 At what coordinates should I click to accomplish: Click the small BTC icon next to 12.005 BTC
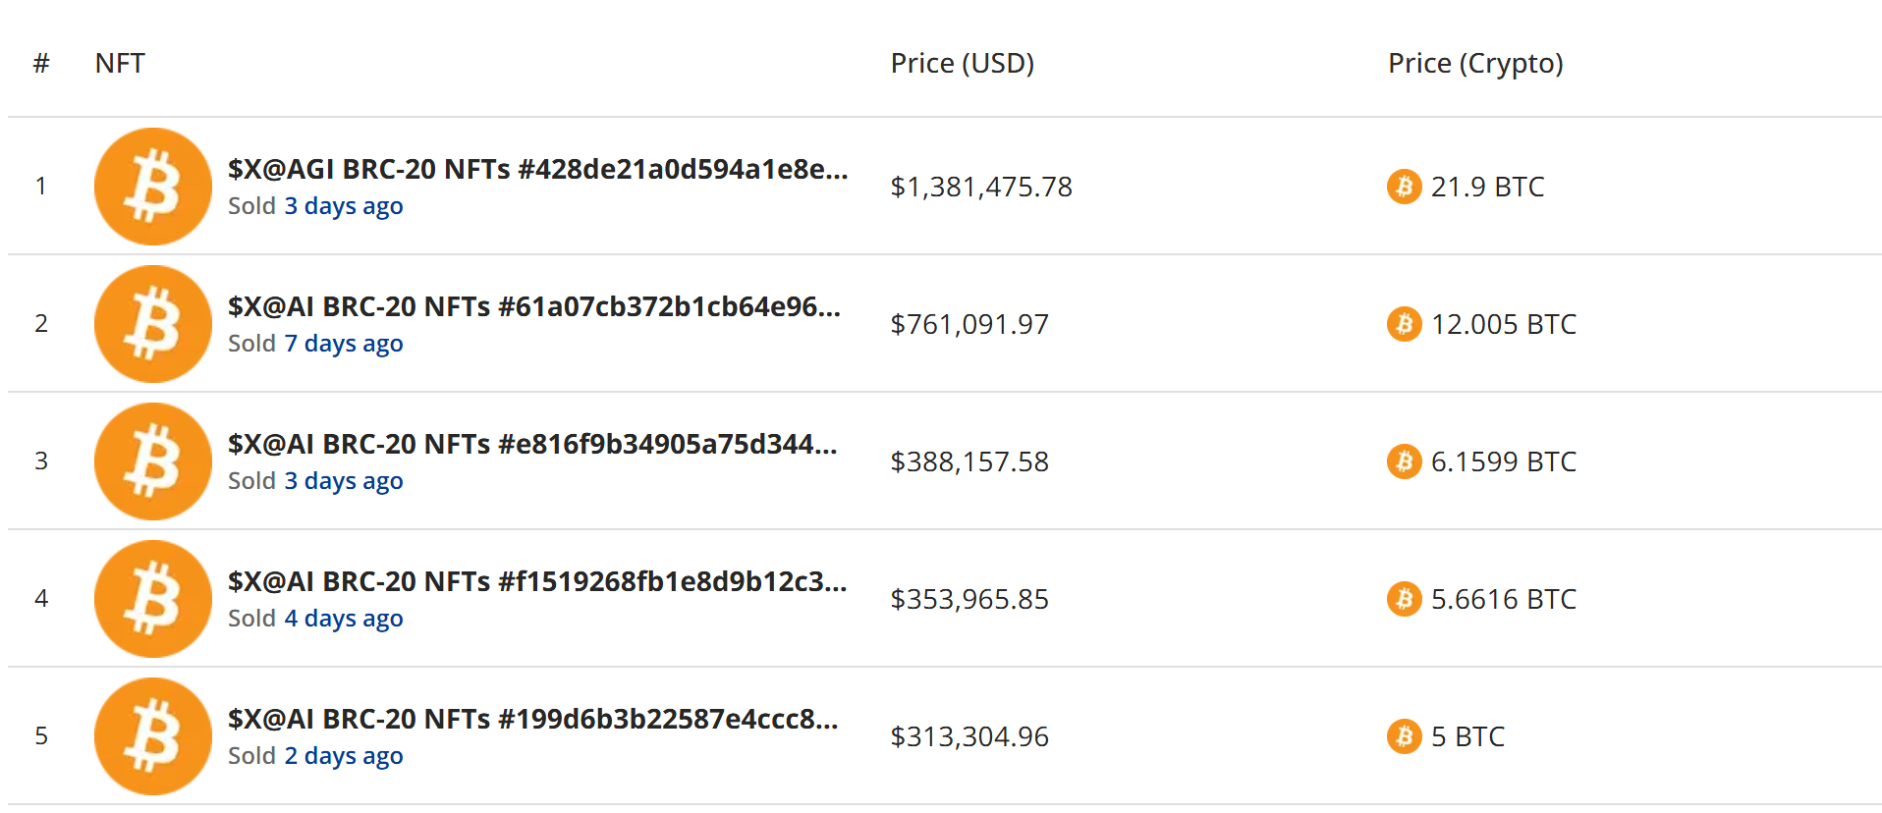(1405, 324)
